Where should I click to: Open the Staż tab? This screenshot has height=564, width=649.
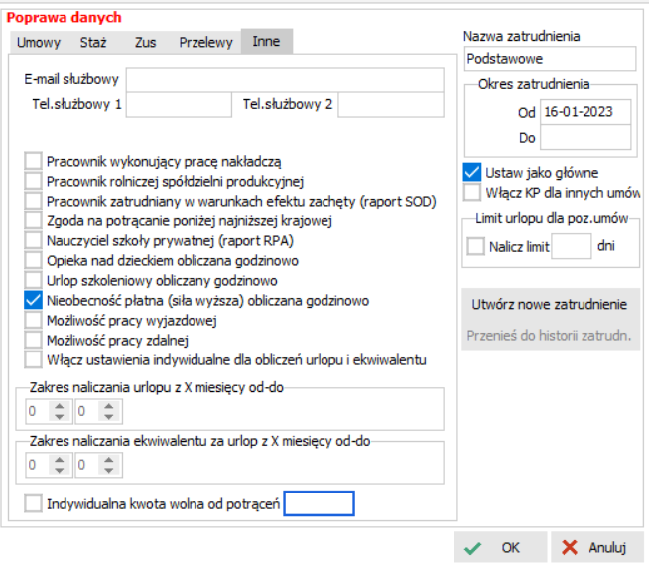point(92,42)
